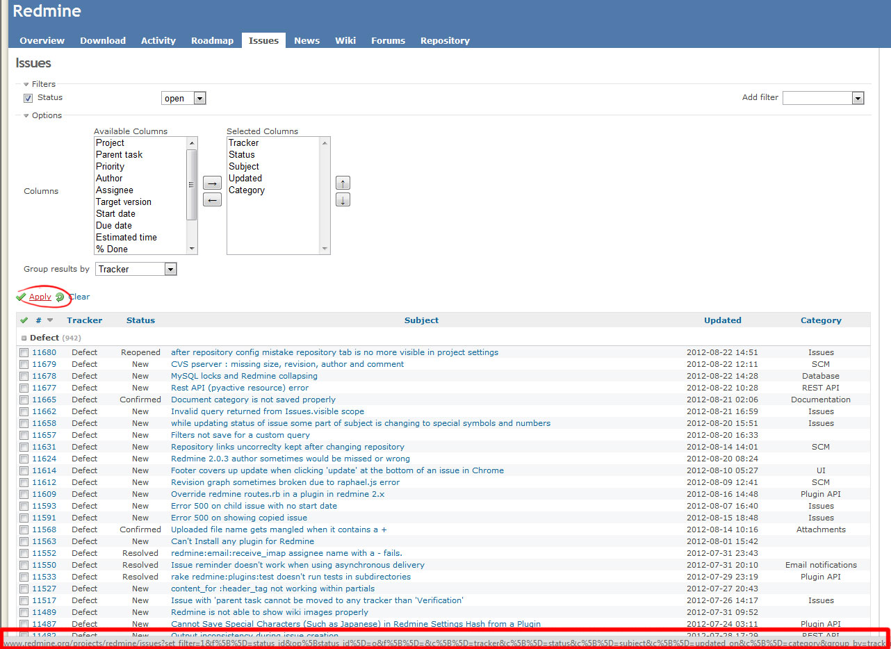Check the box for issue 11609
Viewport: 891px width, 649px height.
pyautogui.click(x=24, y=495)
